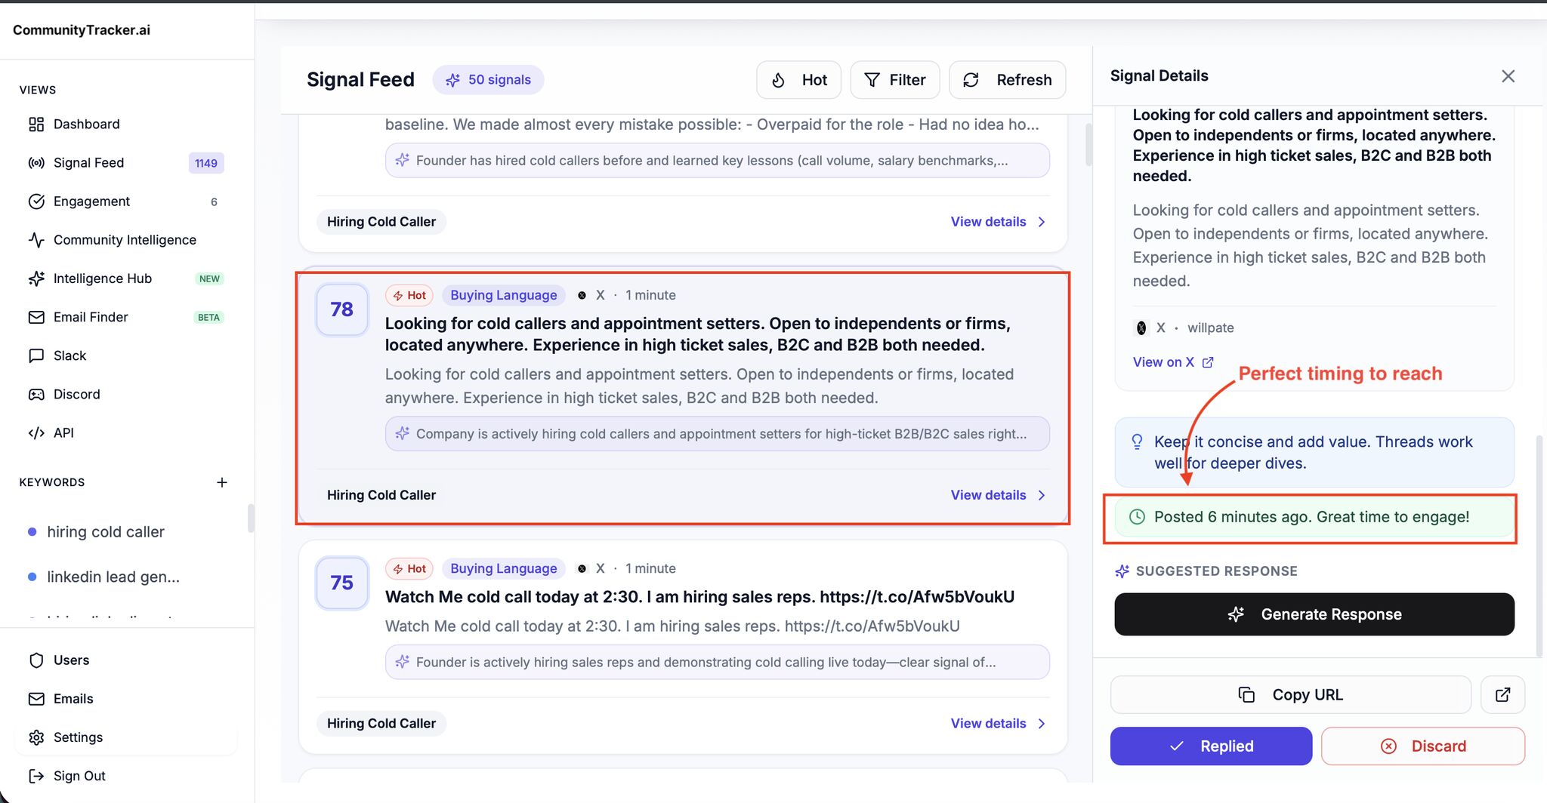
Task: Click the signal feed vertical scrollbar
Action: (x=1088, y=144)
